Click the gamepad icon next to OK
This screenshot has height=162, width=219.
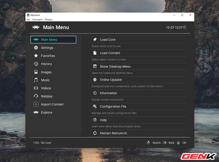click(178, 143)
